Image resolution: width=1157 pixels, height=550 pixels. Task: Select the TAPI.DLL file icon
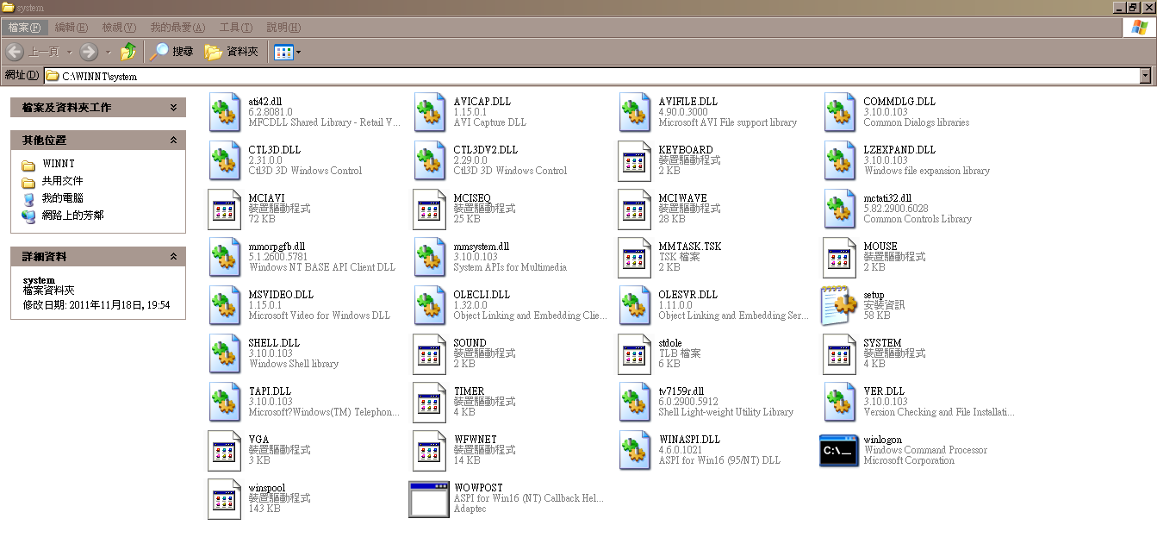click(x=225, y=402)
